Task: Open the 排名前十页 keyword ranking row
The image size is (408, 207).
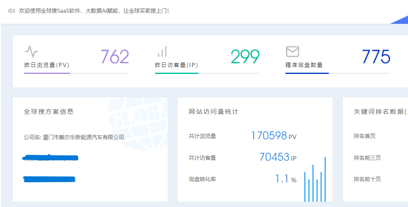Action: (367, 179)
